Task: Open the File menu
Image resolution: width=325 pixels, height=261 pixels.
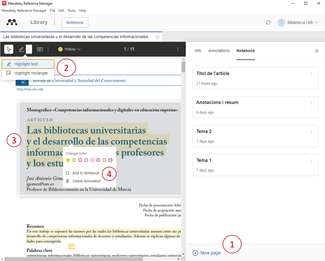Action: (52, 11)
